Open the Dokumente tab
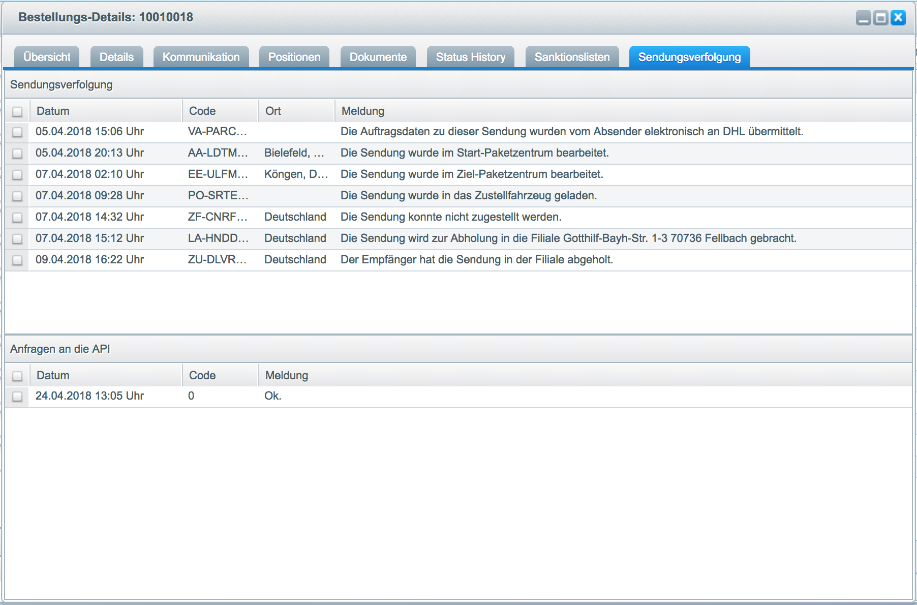Image resolution: width=917 pixels, height=605 pixels. tap(378, 57)
